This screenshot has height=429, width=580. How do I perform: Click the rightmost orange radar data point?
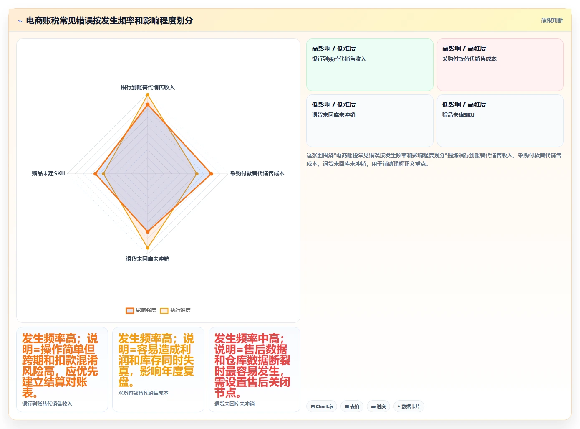(x=211, y=174)
